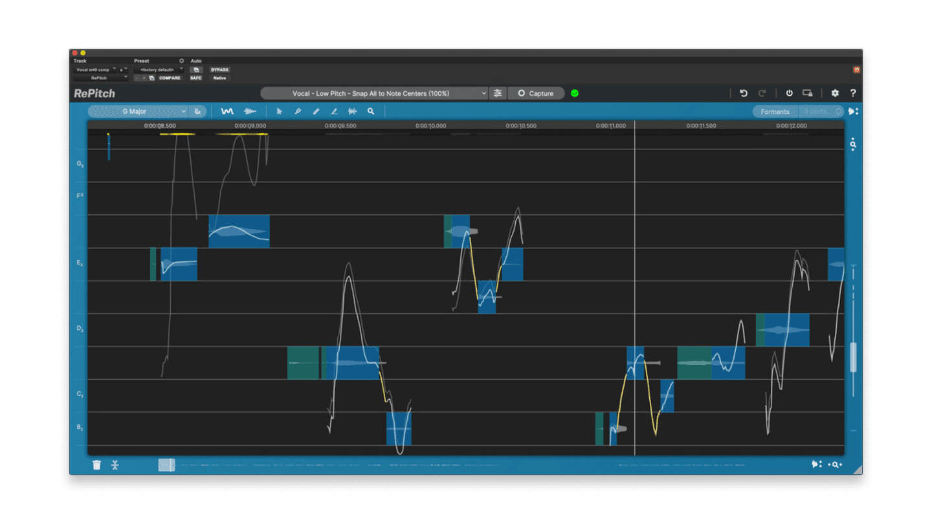Open the Vocal - Low Pitch preset dropdown
The height and width of the screenshot is (524, 932).
click(x=374, y=93)
